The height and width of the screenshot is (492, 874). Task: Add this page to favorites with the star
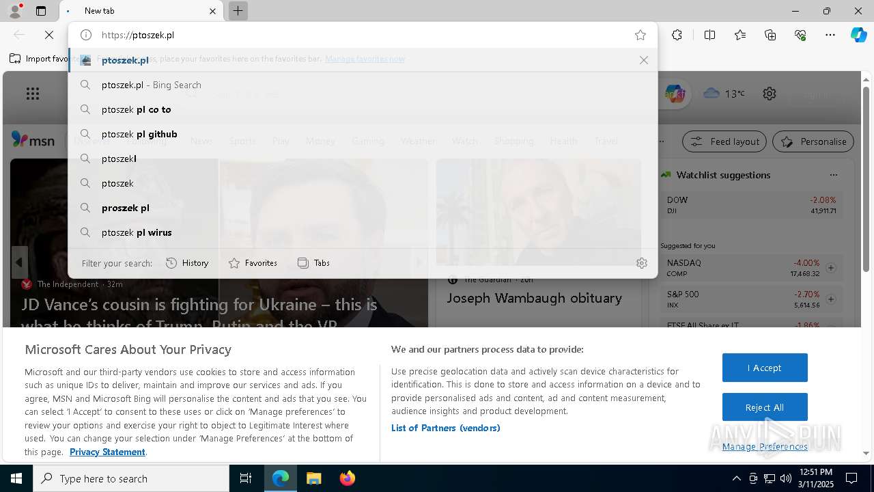[x=640, y=35]
